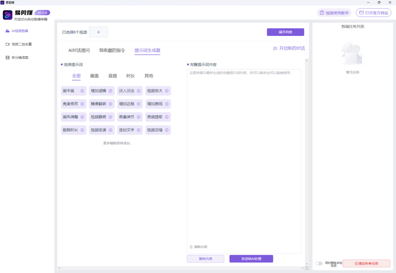Image resolution: width=396 pixels, height=273 pixels.
Task: Click the 视频二创去重 sidebar camera icon
Action: click(x=8, y=44)
